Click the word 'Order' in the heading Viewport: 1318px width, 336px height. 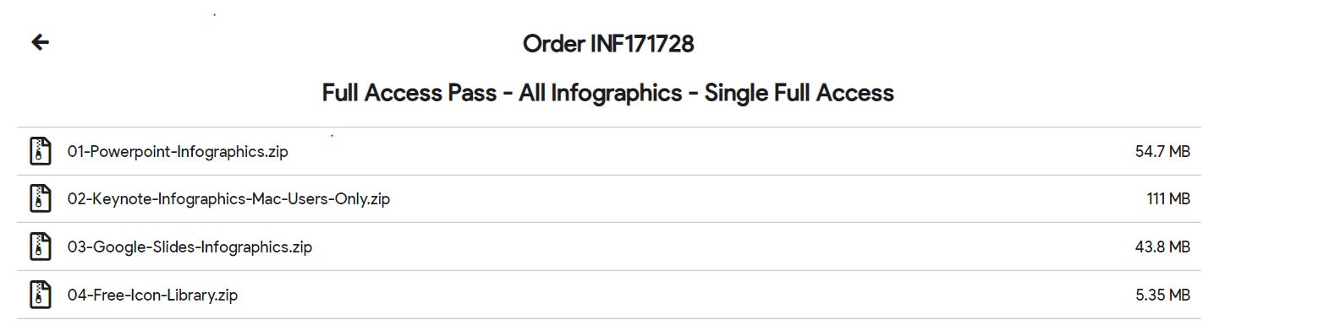point(553,43)
